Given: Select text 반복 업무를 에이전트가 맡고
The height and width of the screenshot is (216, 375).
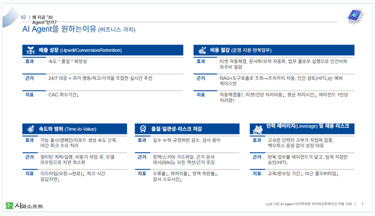Looking at the screenshot, I should tap(295, 157).
